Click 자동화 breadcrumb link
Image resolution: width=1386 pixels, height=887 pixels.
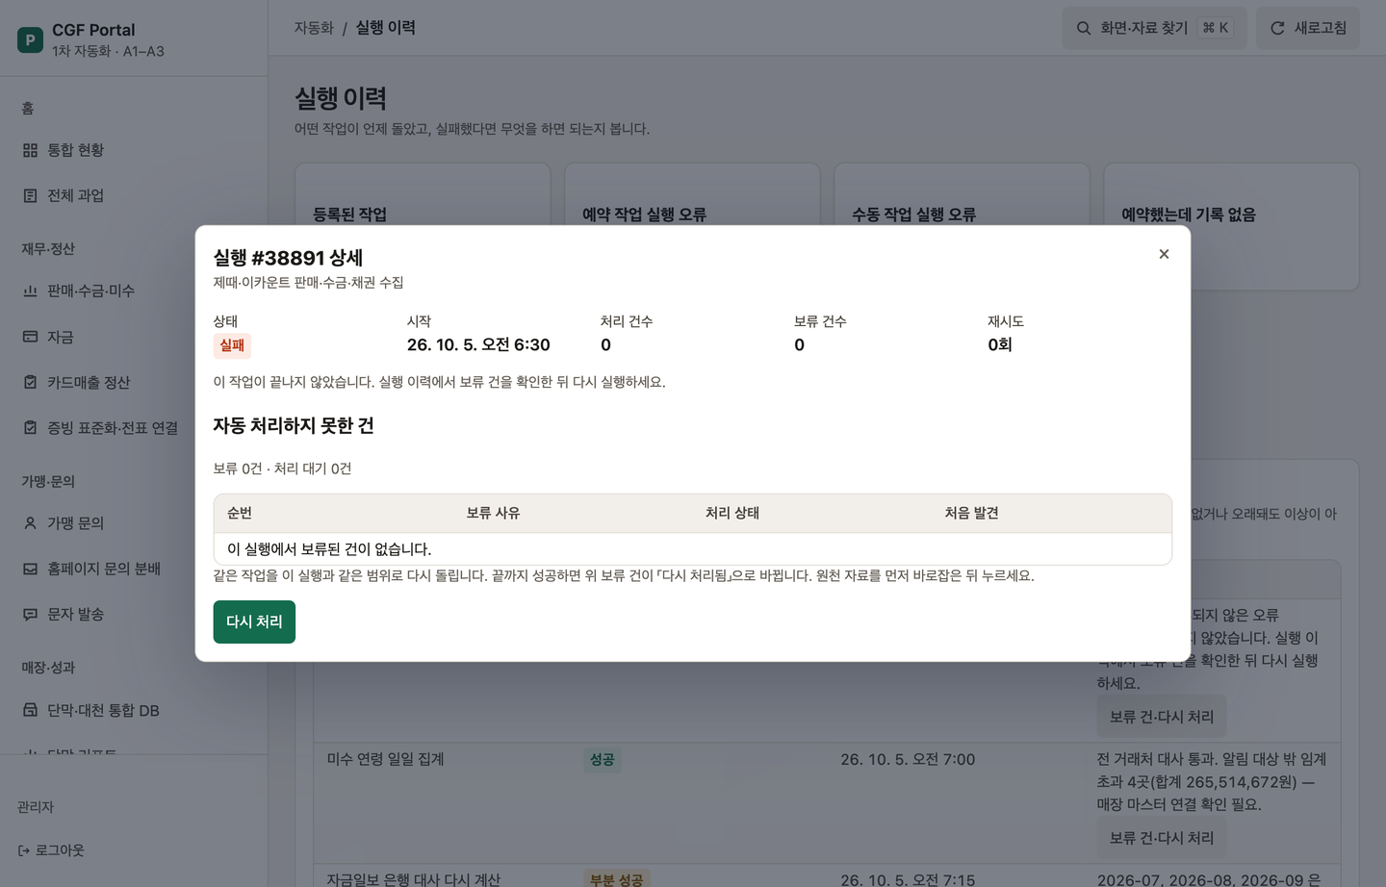tap(314, 28)
